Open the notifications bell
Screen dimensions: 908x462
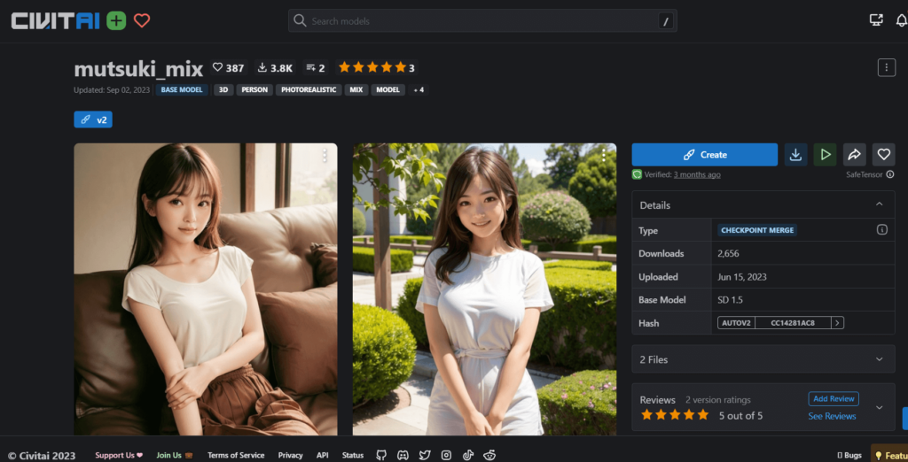click(901, 20)
